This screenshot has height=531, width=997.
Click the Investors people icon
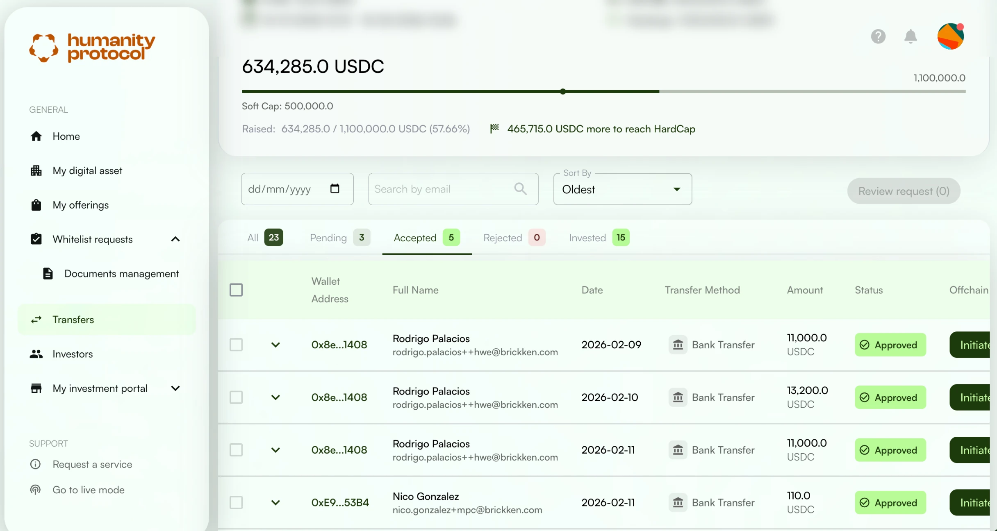point(36,354)
